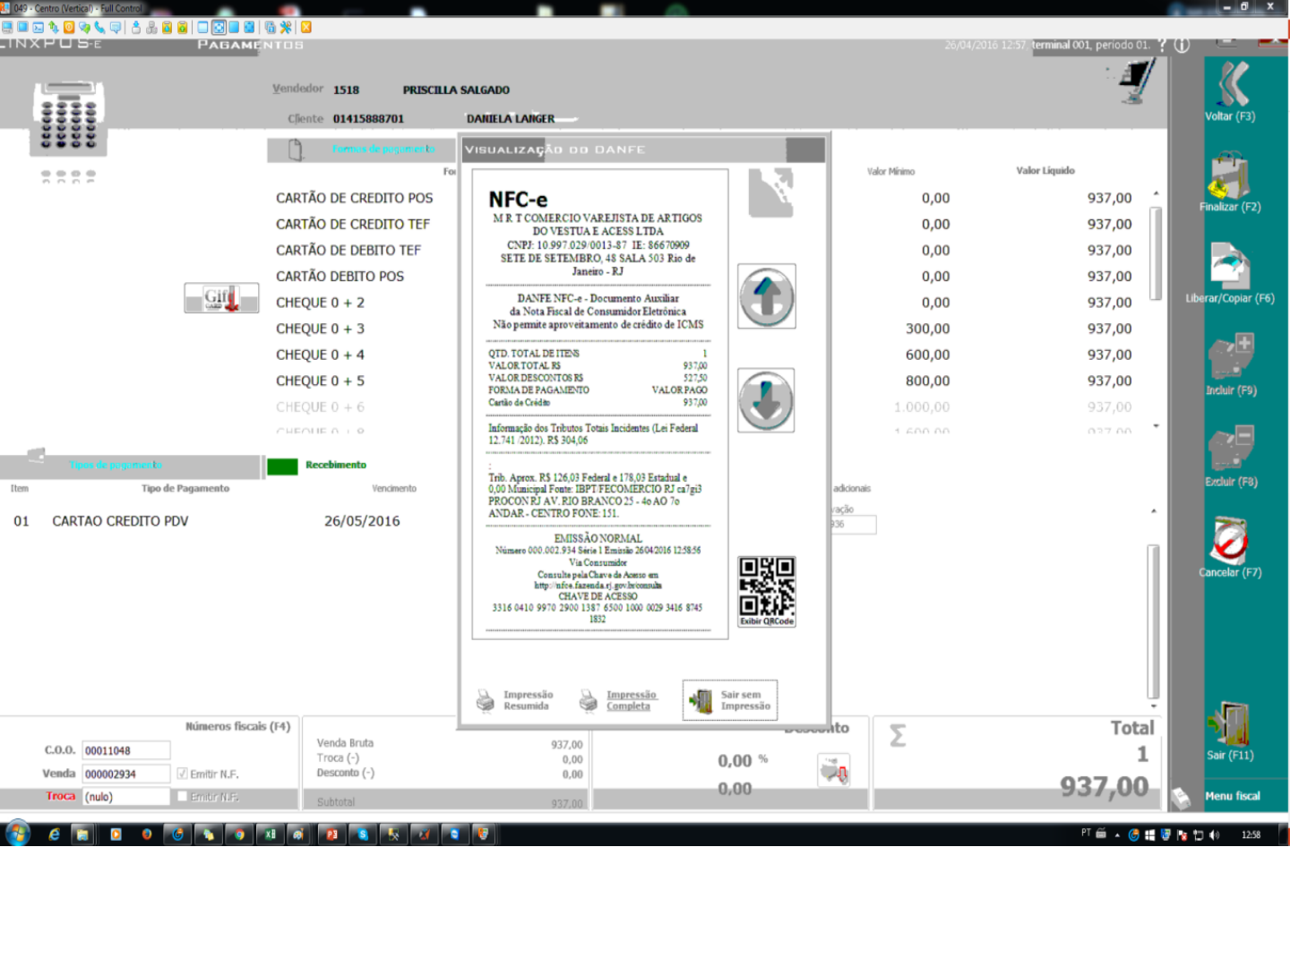Image resolution: width=1290 pixels, height=967 pixels.
Task: Select CHEQUE 0 + 4 payment
Action: point(321,355)
